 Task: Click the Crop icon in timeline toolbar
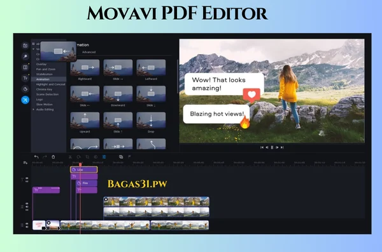(x=87, y=157)
